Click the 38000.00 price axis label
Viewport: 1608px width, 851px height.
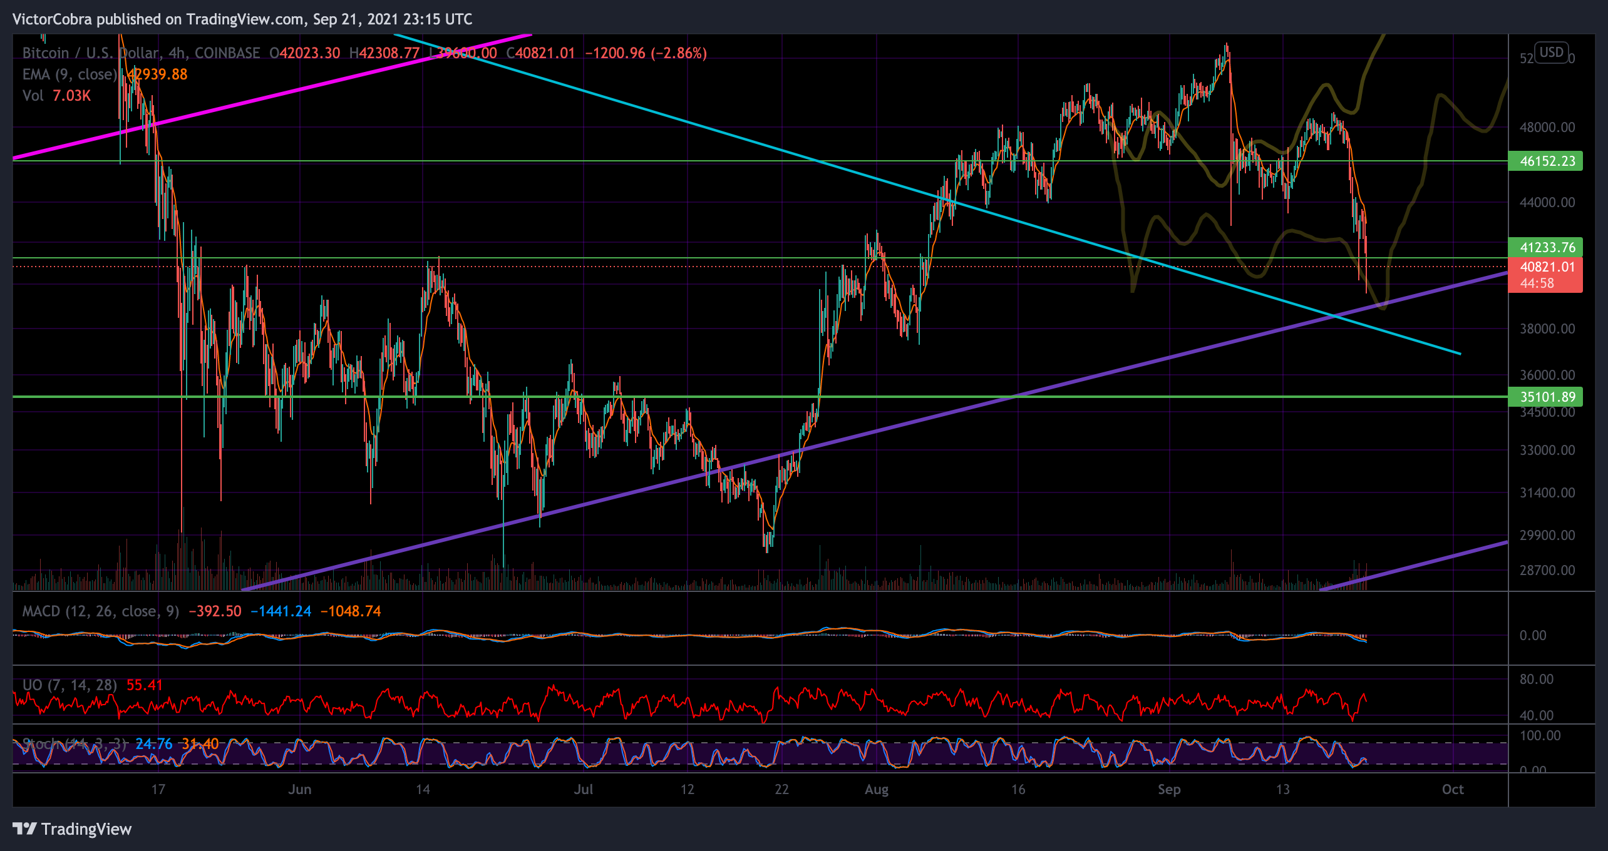click(1547, 329)
